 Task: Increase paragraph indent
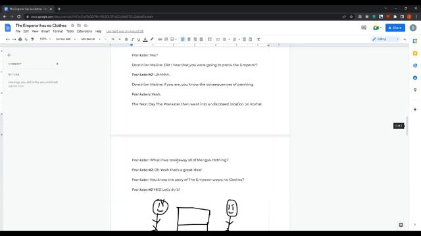[x=250, y=39]
